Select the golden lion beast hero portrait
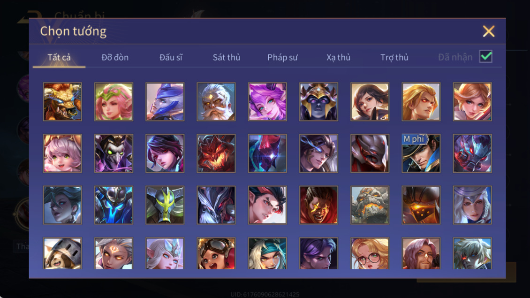The image size is (530, 298). (x=62, y=102)
